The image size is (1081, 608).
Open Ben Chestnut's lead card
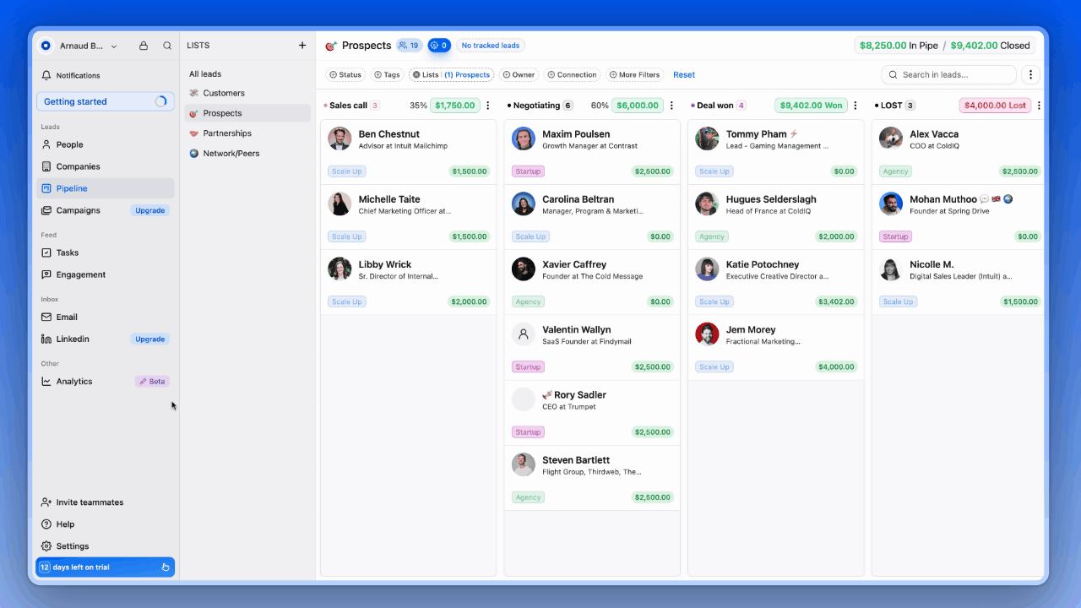click(x=409, y=152)
